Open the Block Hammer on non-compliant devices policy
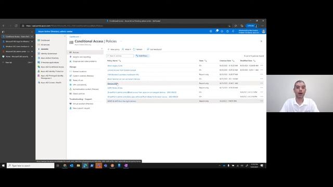Screen dimensions: 333x187 pos(124,79)
